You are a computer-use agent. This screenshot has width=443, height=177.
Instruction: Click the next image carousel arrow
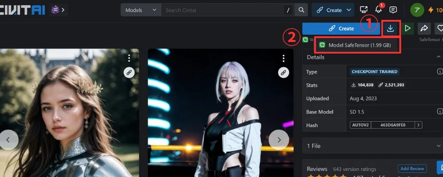(279, 140)
